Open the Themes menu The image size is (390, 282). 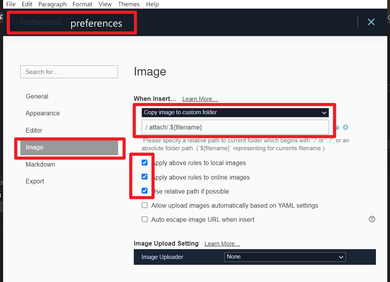pos(129,4)
